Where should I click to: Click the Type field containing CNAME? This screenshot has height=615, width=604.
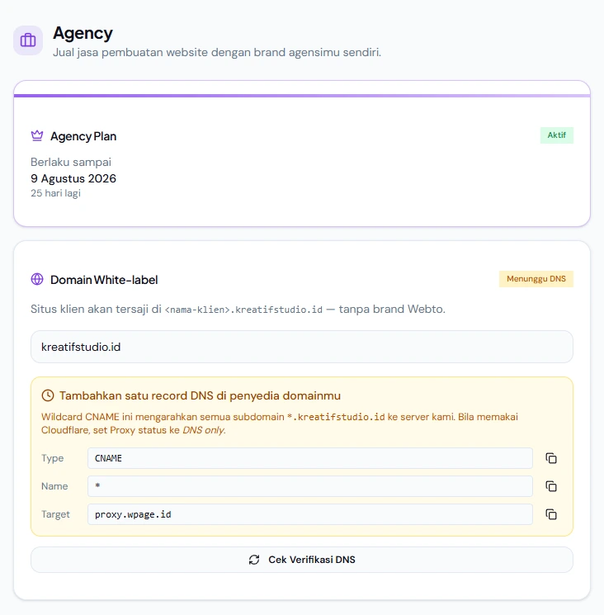point(310,458)
